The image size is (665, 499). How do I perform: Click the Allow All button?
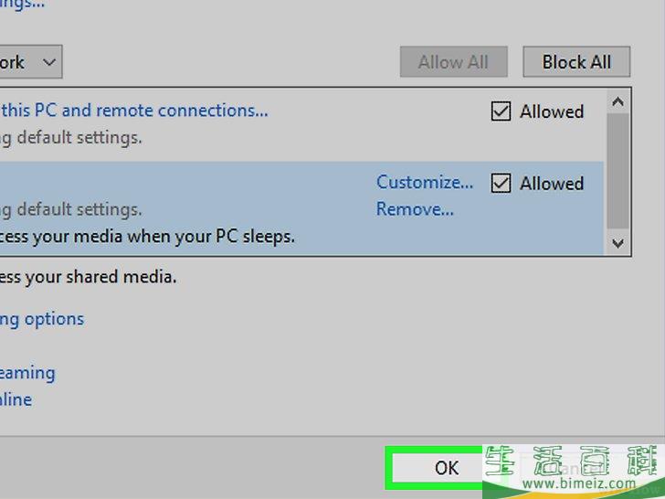(x=453, y=62)
